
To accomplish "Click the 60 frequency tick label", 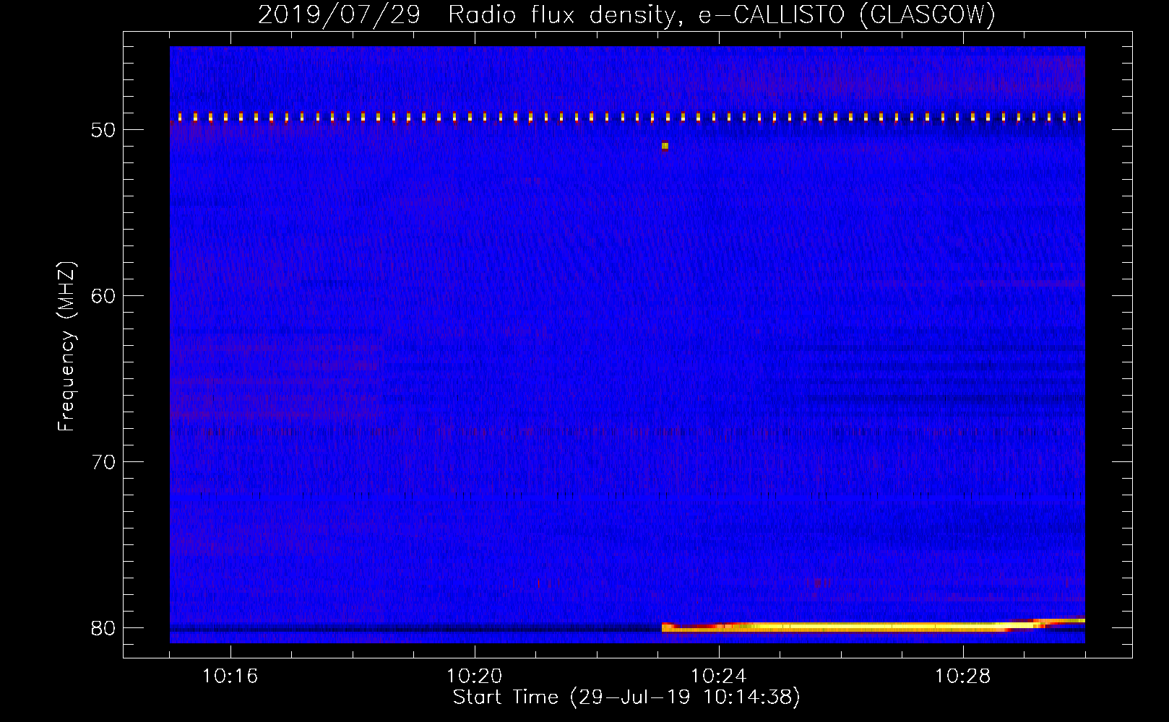I will 103,296.
